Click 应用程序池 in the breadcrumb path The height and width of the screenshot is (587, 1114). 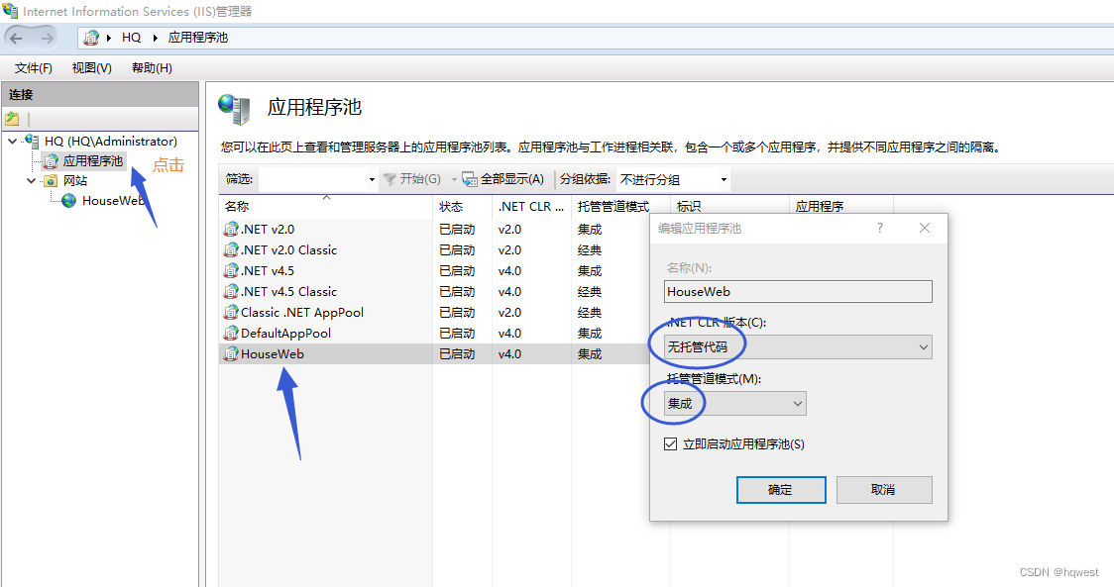[197, 38]
